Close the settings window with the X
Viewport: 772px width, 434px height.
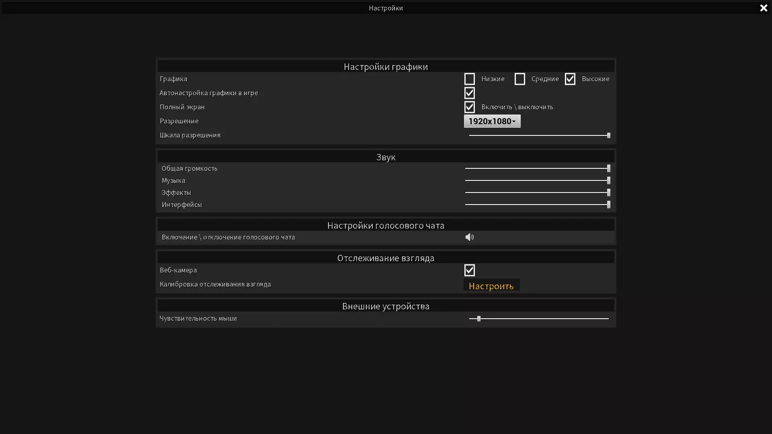(763, 8)
